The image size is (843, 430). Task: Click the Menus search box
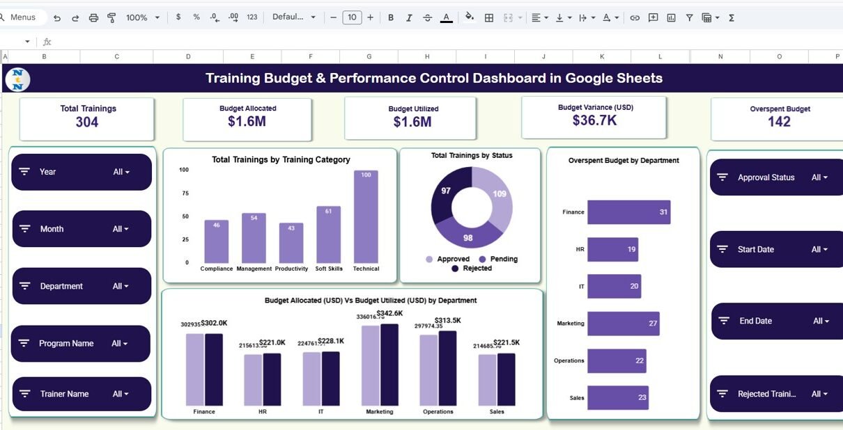click(23, 17)
